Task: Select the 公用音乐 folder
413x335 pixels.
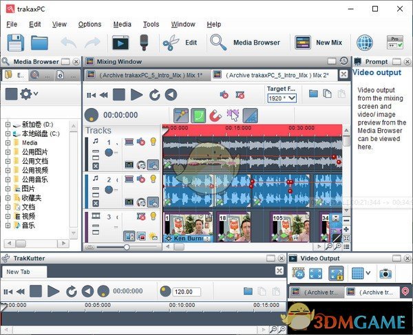Action: (x=34, y=180)
